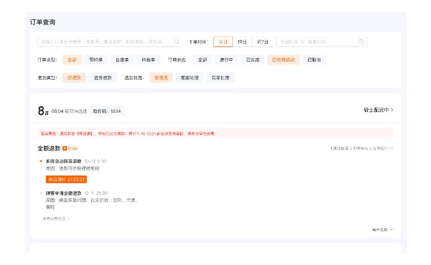
Task: Click the reason text 退款符合极速退规则
Action: [79, 168]
